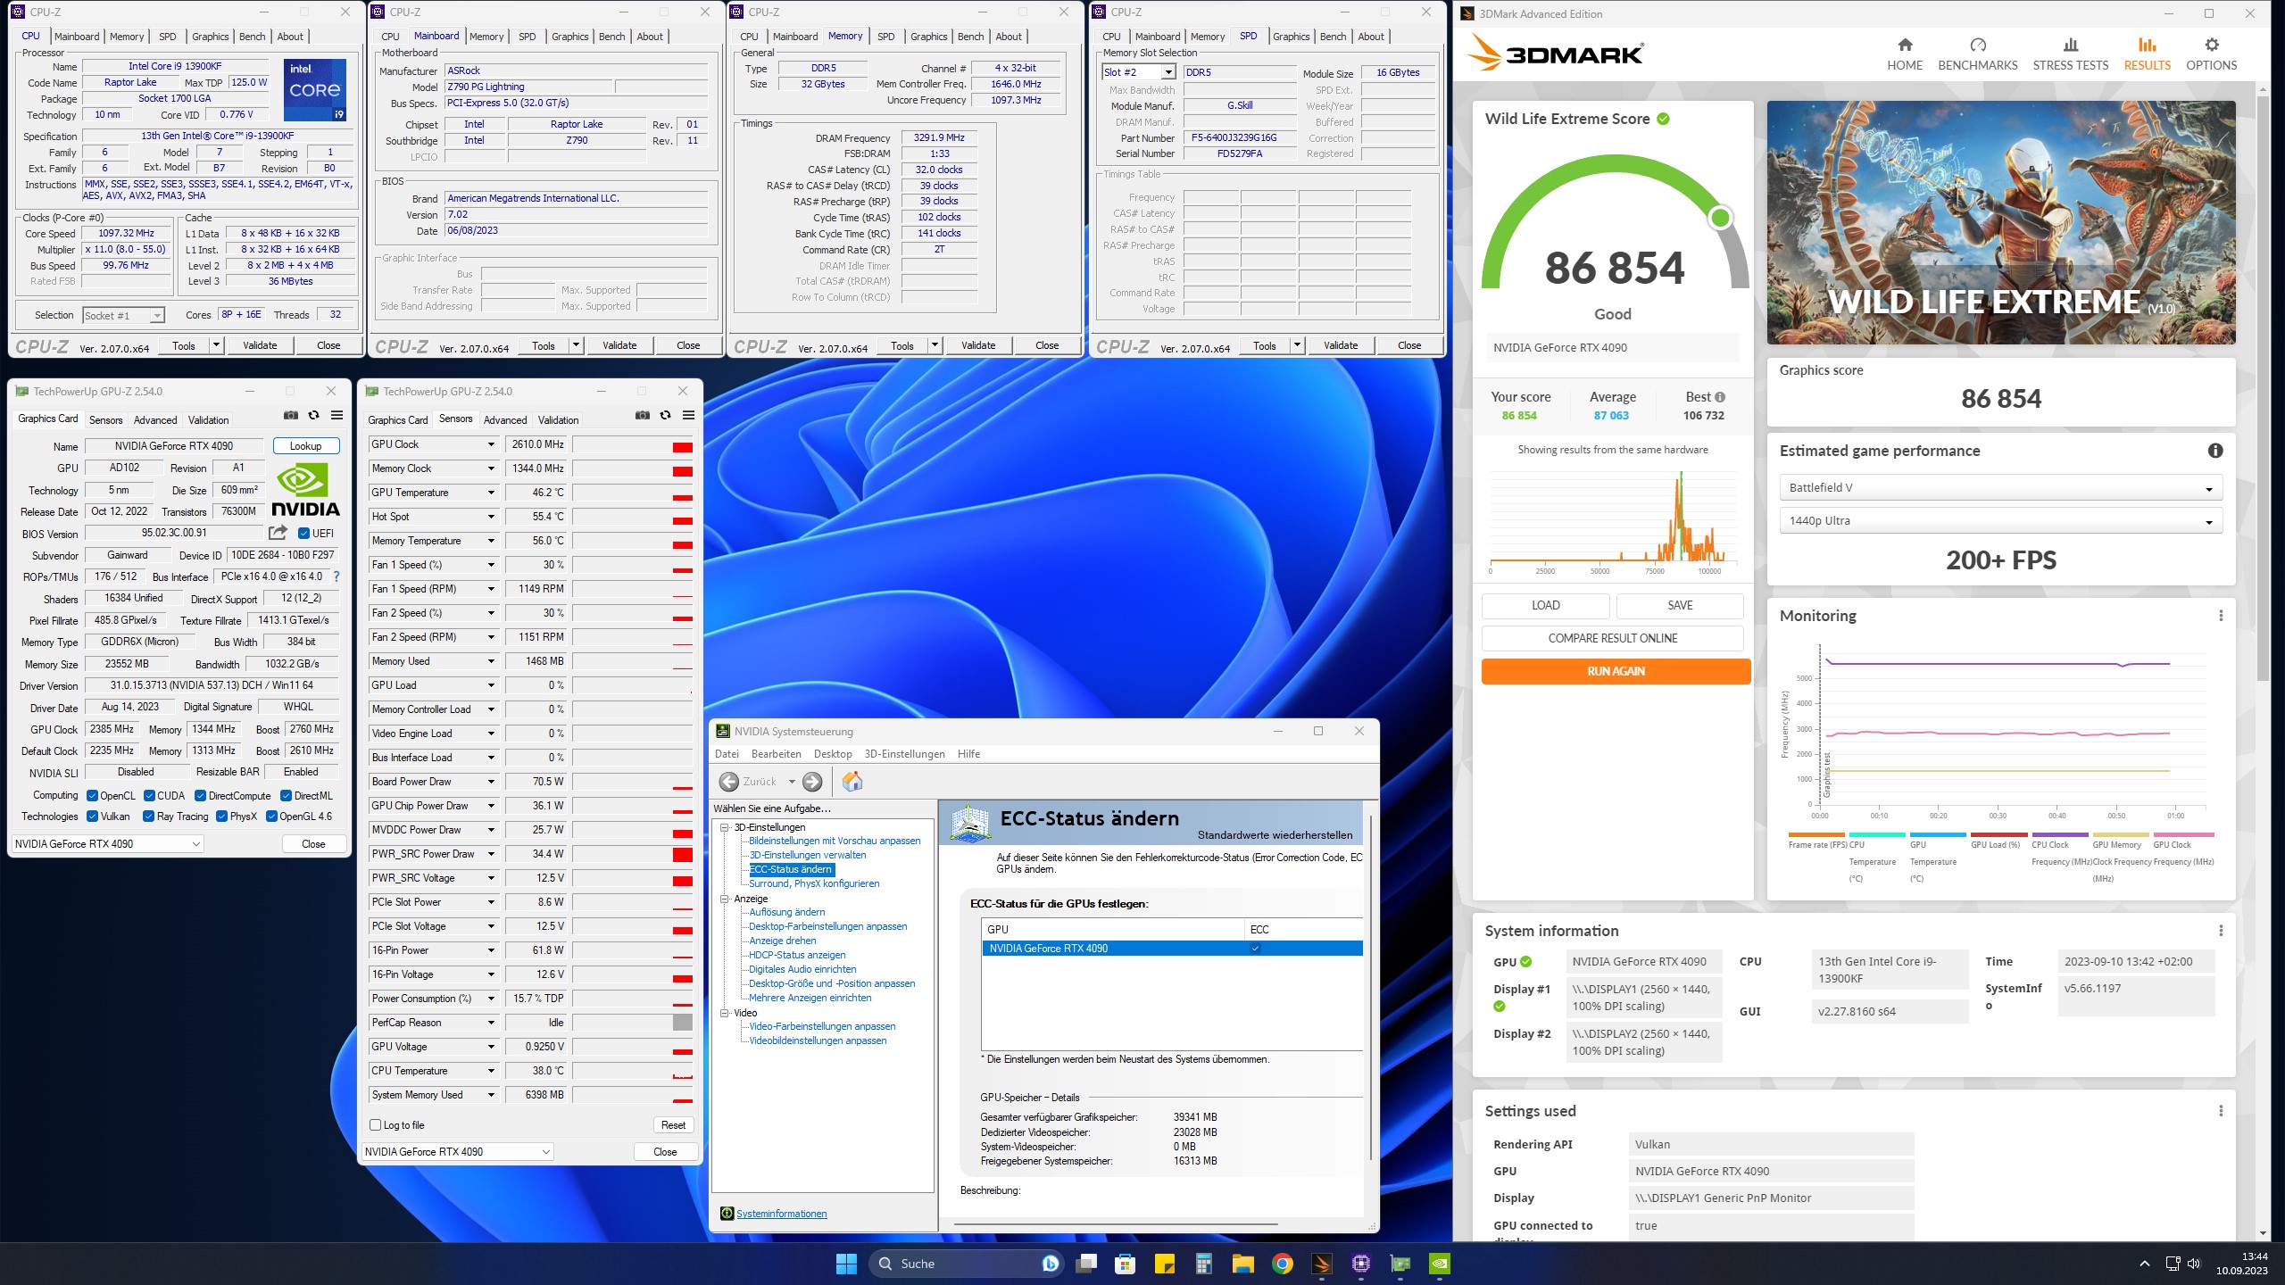Open hamburger menu in GPU-Z Graphics Card window
Image resolution: width=2285 pixels, height=1285 pixels.
[337, 415]
